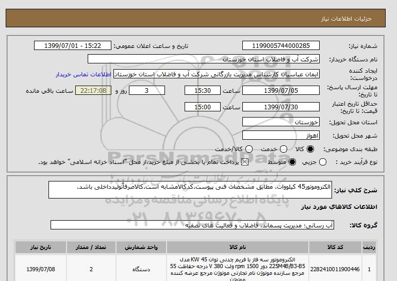Click the اطلاعات کالاهای مورد نیاز section title
The image size is (397, 281).
pos(339,207)
